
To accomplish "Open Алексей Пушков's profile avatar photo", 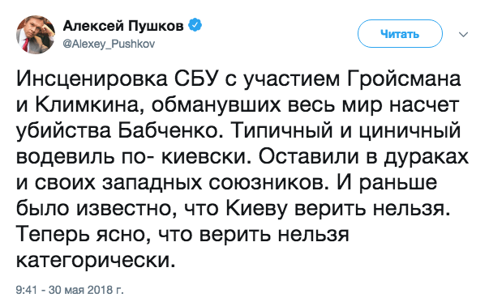I will point(36,35).
